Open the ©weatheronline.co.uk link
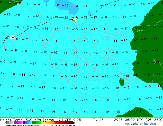 tap(141, 124)
